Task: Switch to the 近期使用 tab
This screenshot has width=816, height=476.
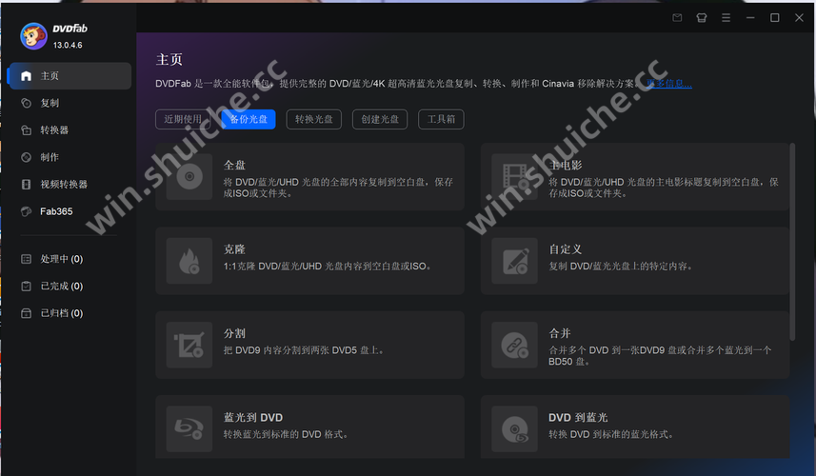Action: click(183, 119)
